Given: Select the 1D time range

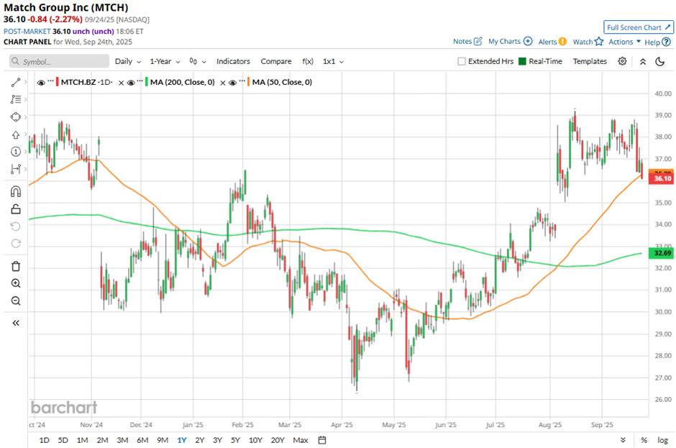Looking at the screenshot, I should (44, 440).
